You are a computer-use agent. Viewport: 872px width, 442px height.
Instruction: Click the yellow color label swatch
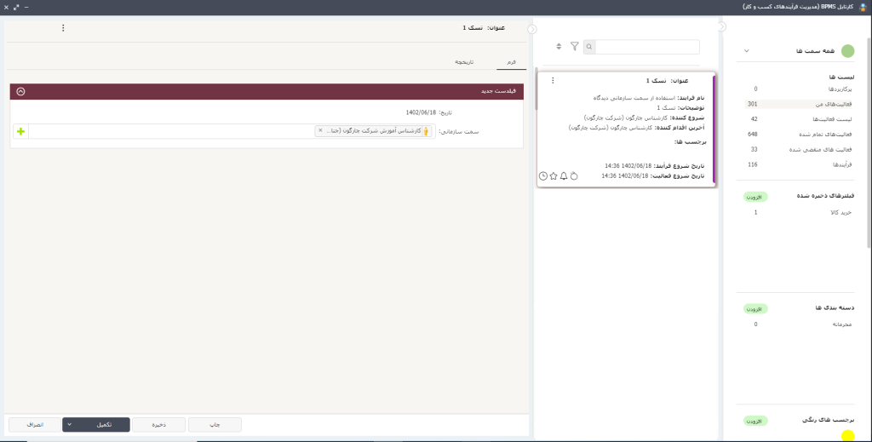click(x=847, y=436)
